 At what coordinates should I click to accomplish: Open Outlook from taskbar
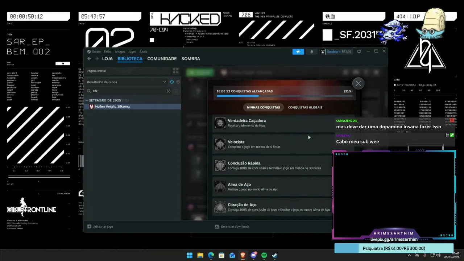pos(232,256)
